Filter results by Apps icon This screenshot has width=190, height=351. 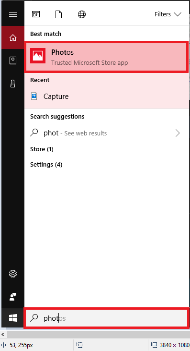pos(36,14)
